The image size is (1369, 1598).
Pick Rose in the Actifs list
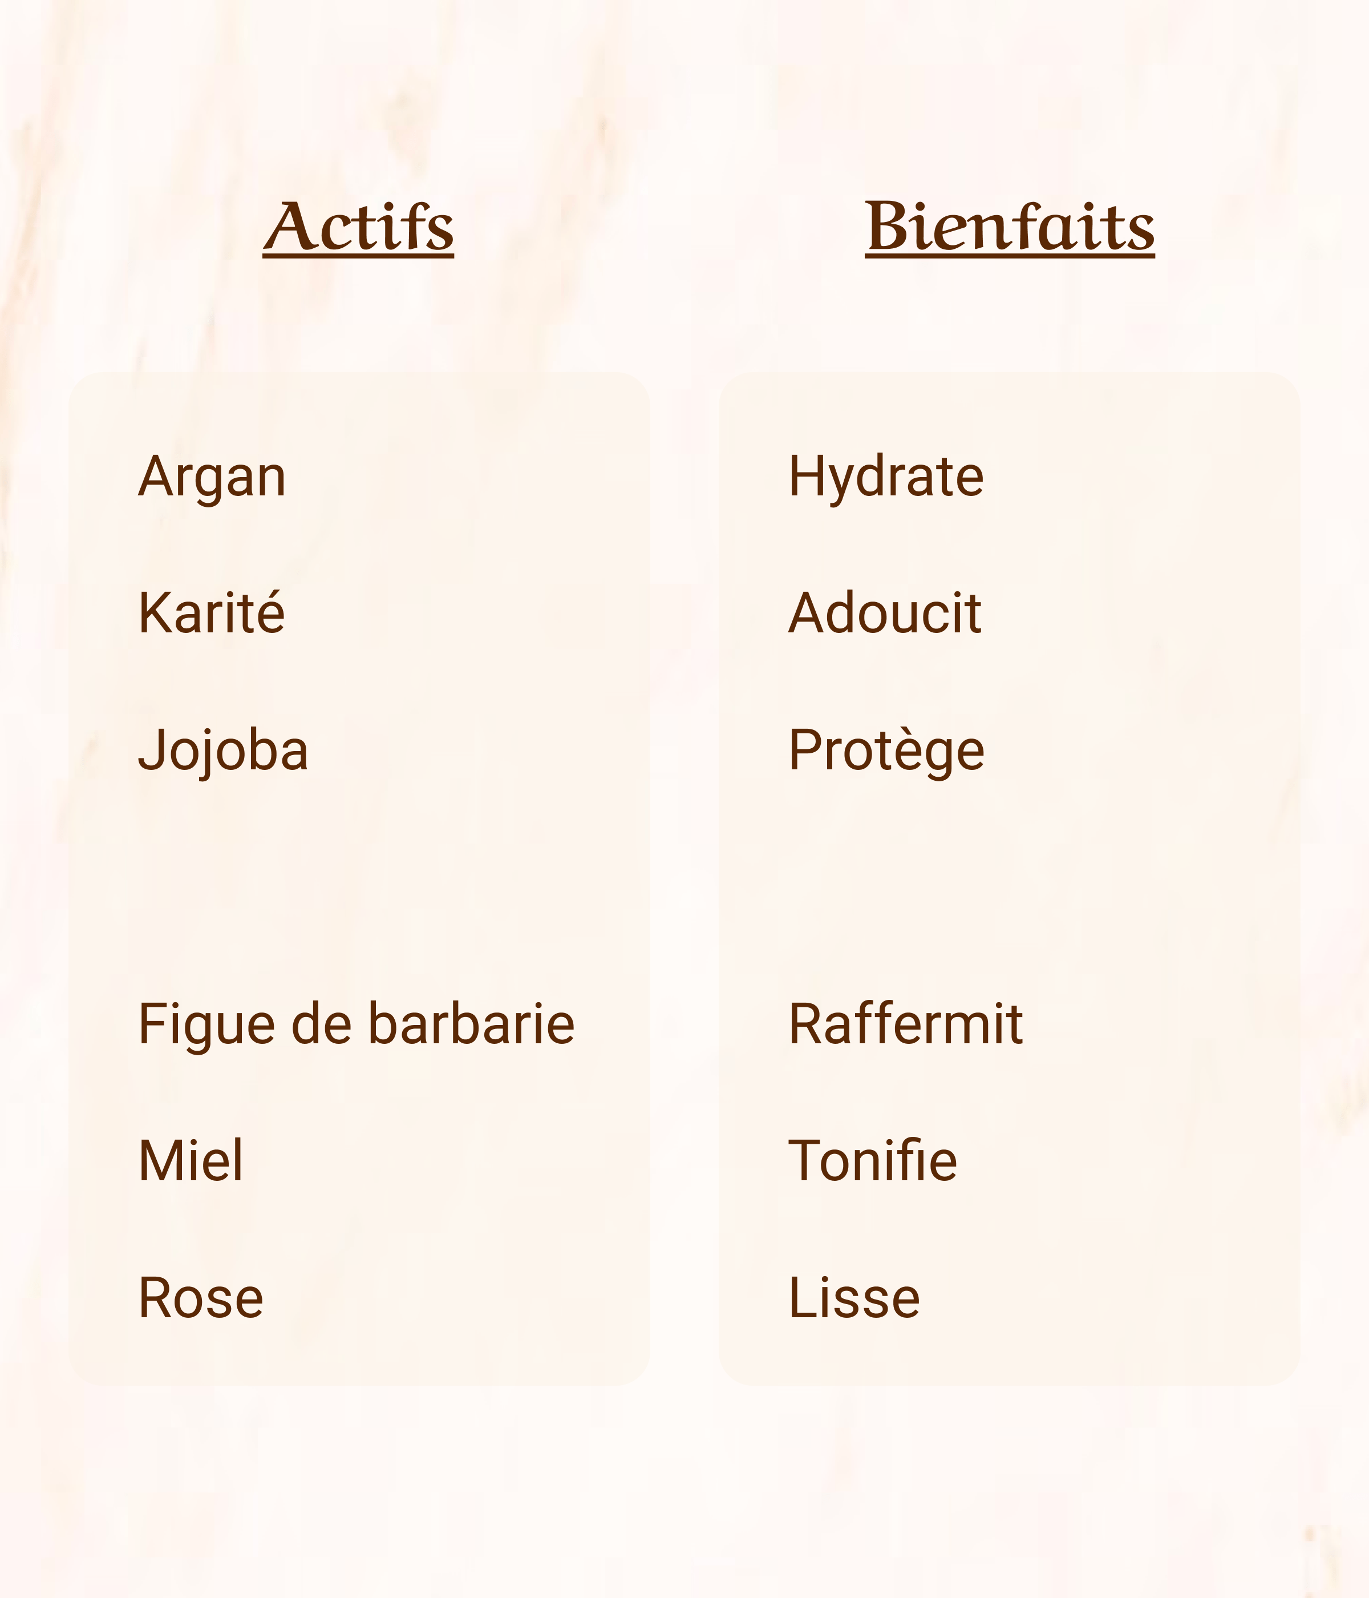[200, 1298]
